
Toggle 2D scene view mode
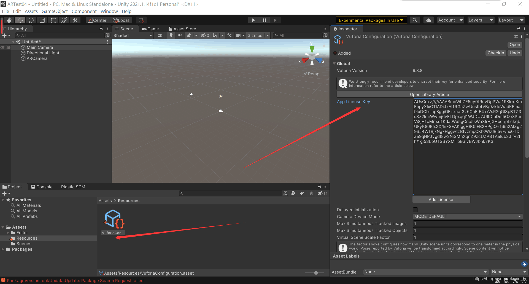(x=160, y=35)
